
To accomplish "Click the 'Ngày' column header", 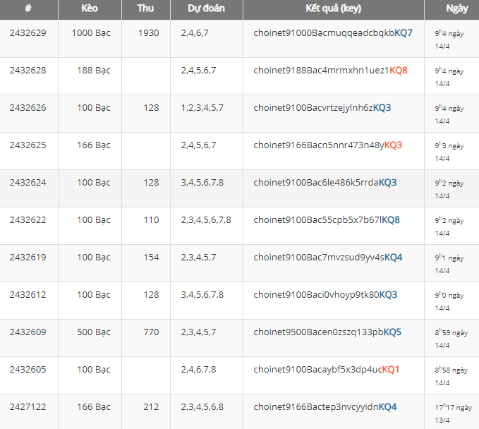I will coord(456,10).
